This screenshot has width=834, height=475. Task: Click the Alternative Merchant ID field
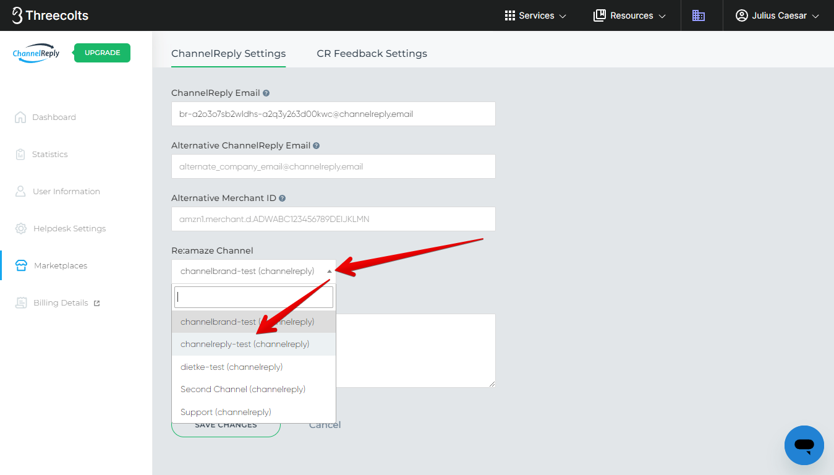[x=333, y=219]
